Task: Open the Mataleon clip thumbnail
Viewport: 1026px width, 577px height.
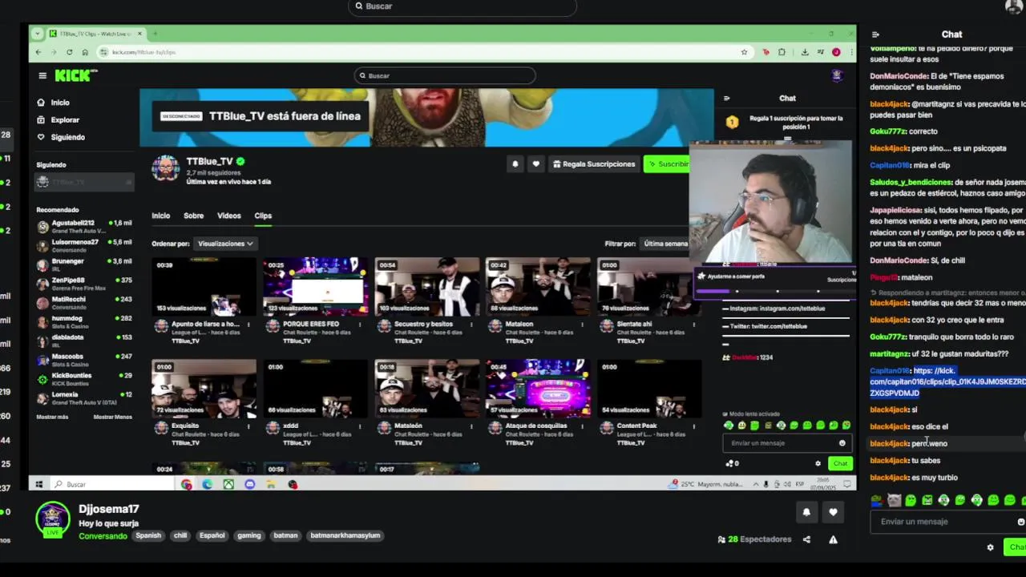Action: (538, 287)
